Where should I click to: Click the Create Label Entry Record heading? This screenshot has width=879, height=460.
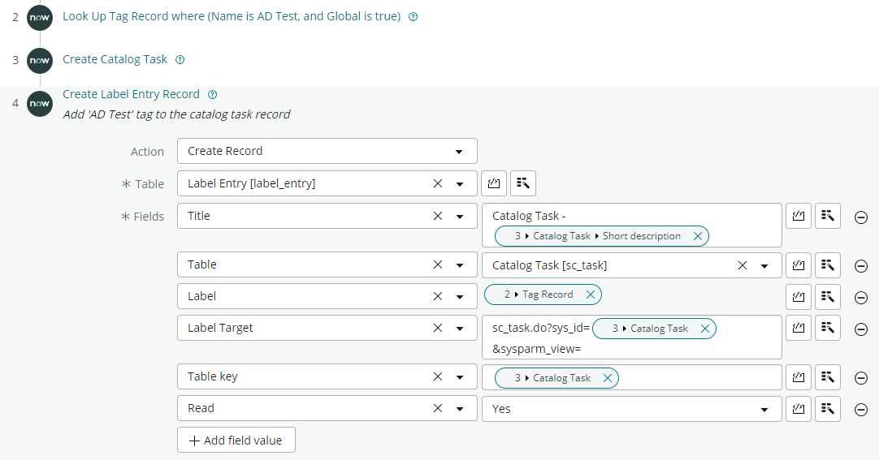[x=131, y=94]
